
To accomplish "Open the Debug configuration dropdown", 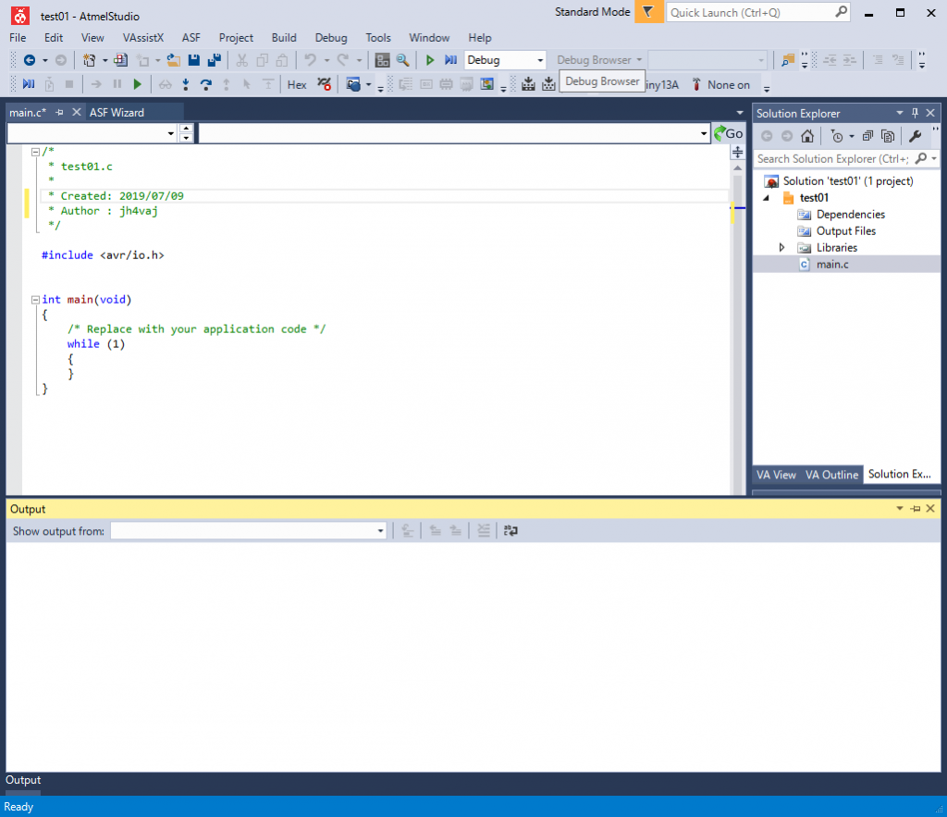I will [x=540, y=60].
